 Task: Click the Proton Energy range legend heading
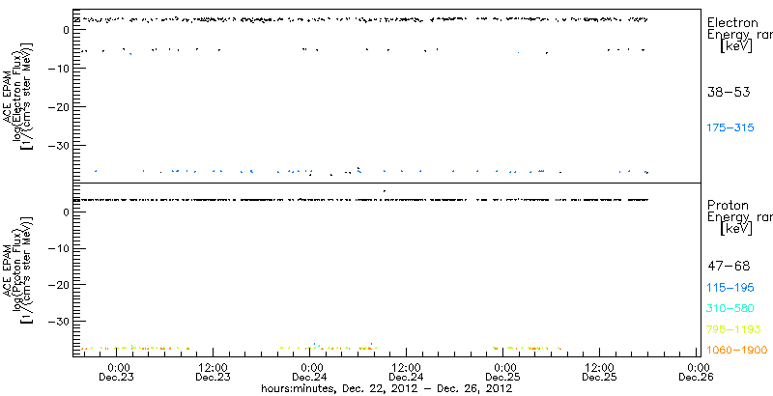click(739, 216)
